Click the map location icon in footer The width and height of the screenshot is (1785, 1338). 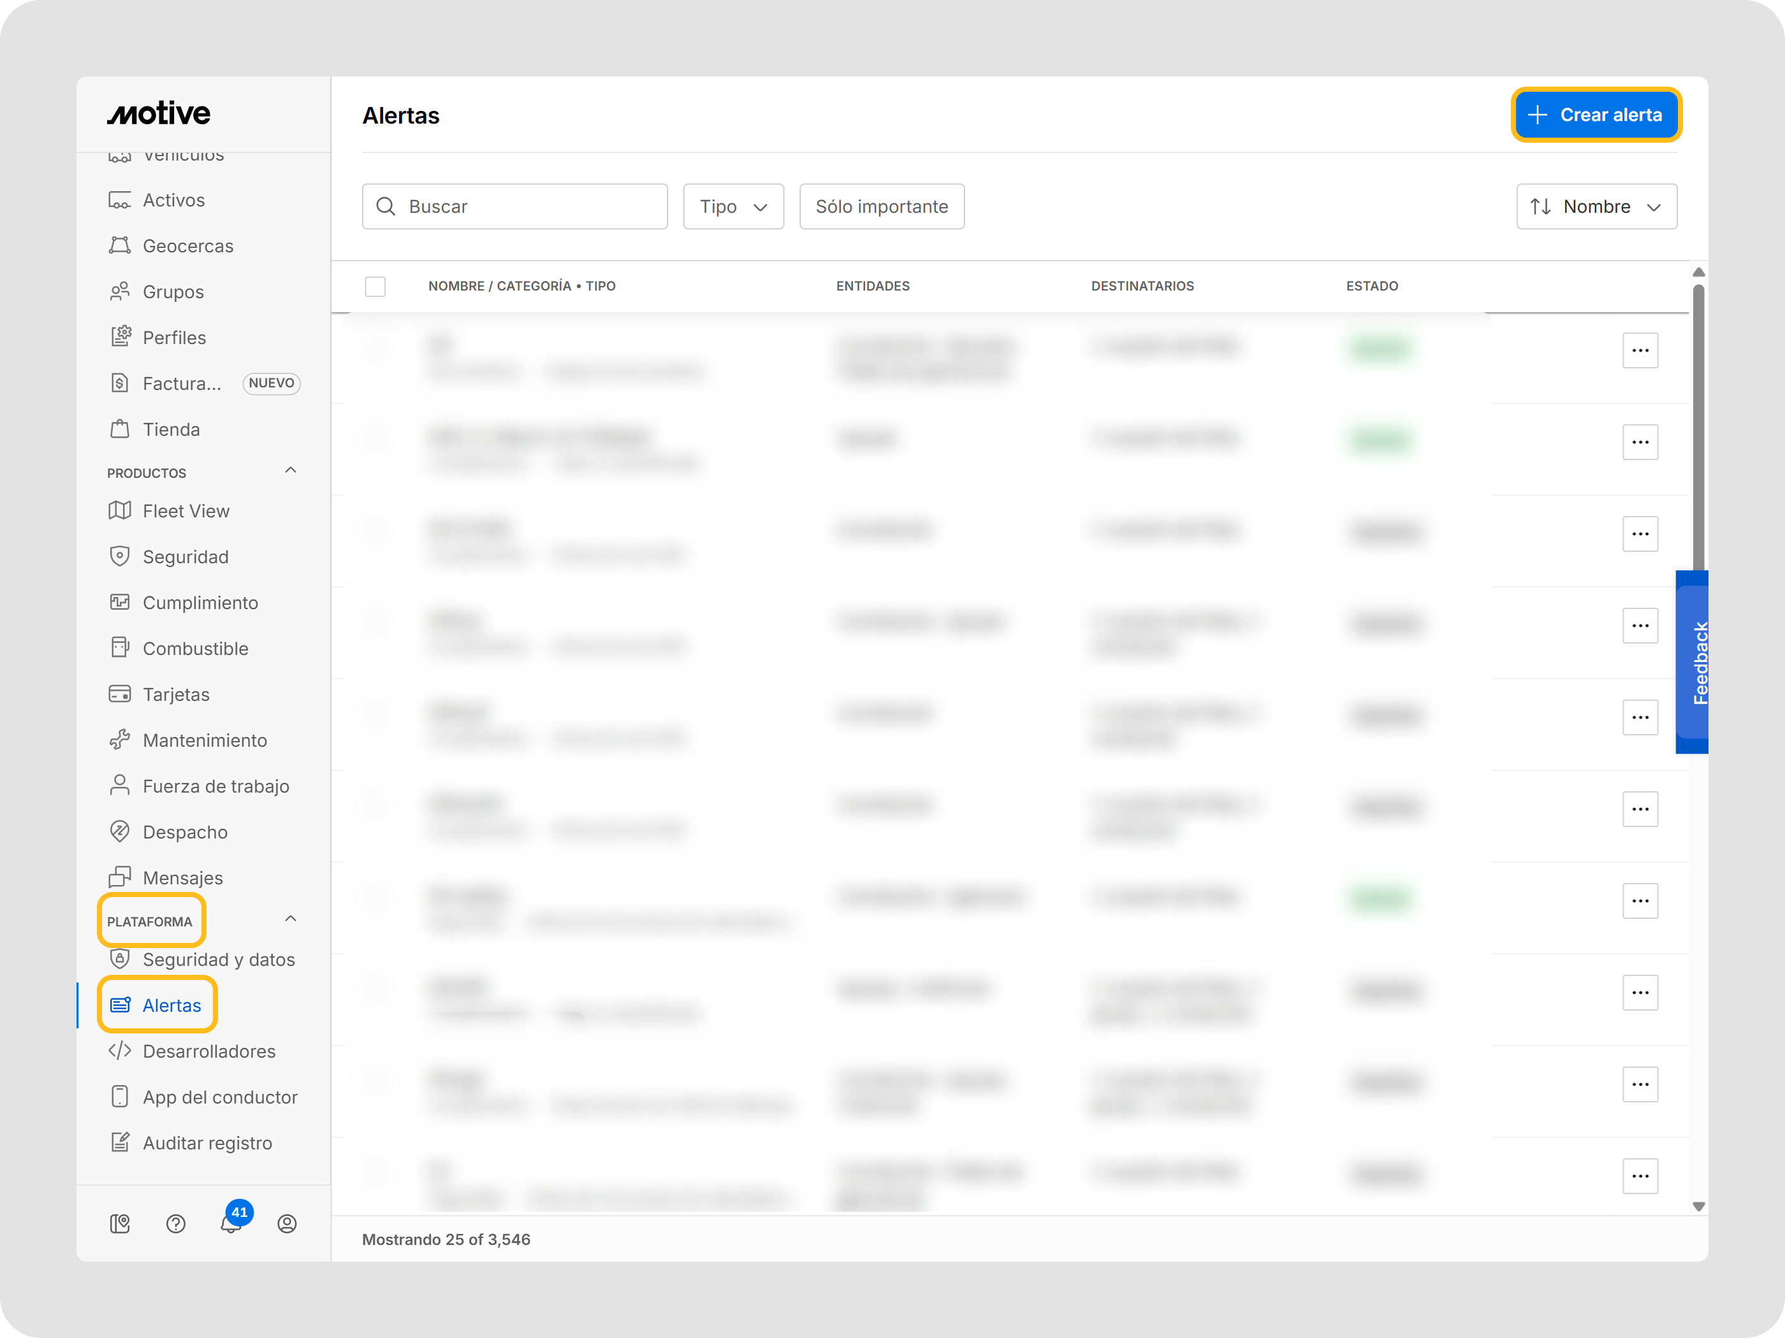coord(119,1225)
